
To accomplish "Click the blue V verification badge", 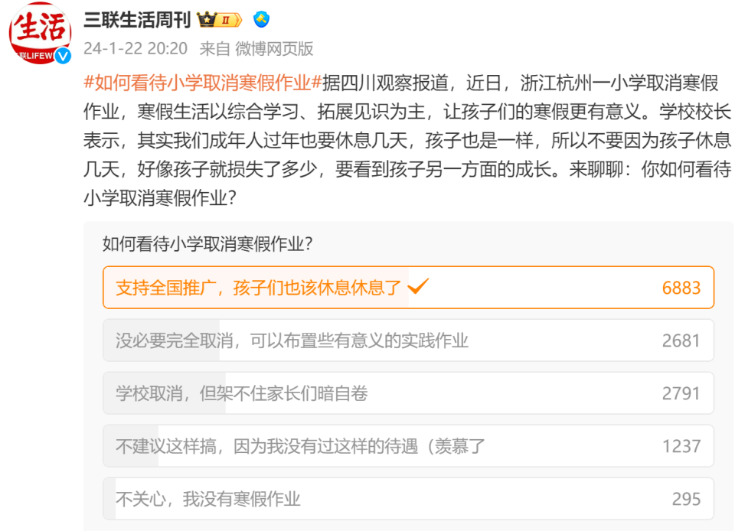I will [63, 56].
